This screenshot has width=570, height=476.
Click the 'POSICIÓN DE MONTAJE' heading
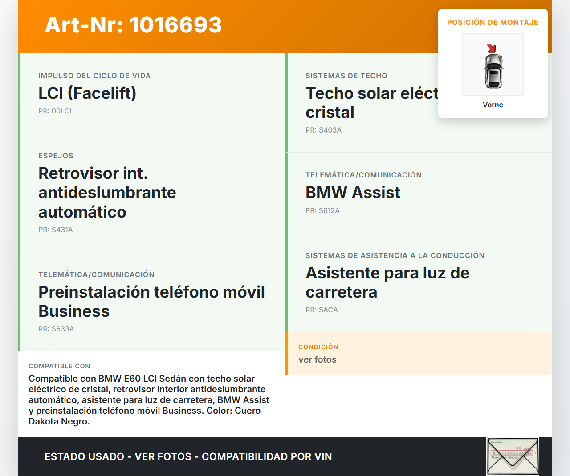click(x=493, y=22)
